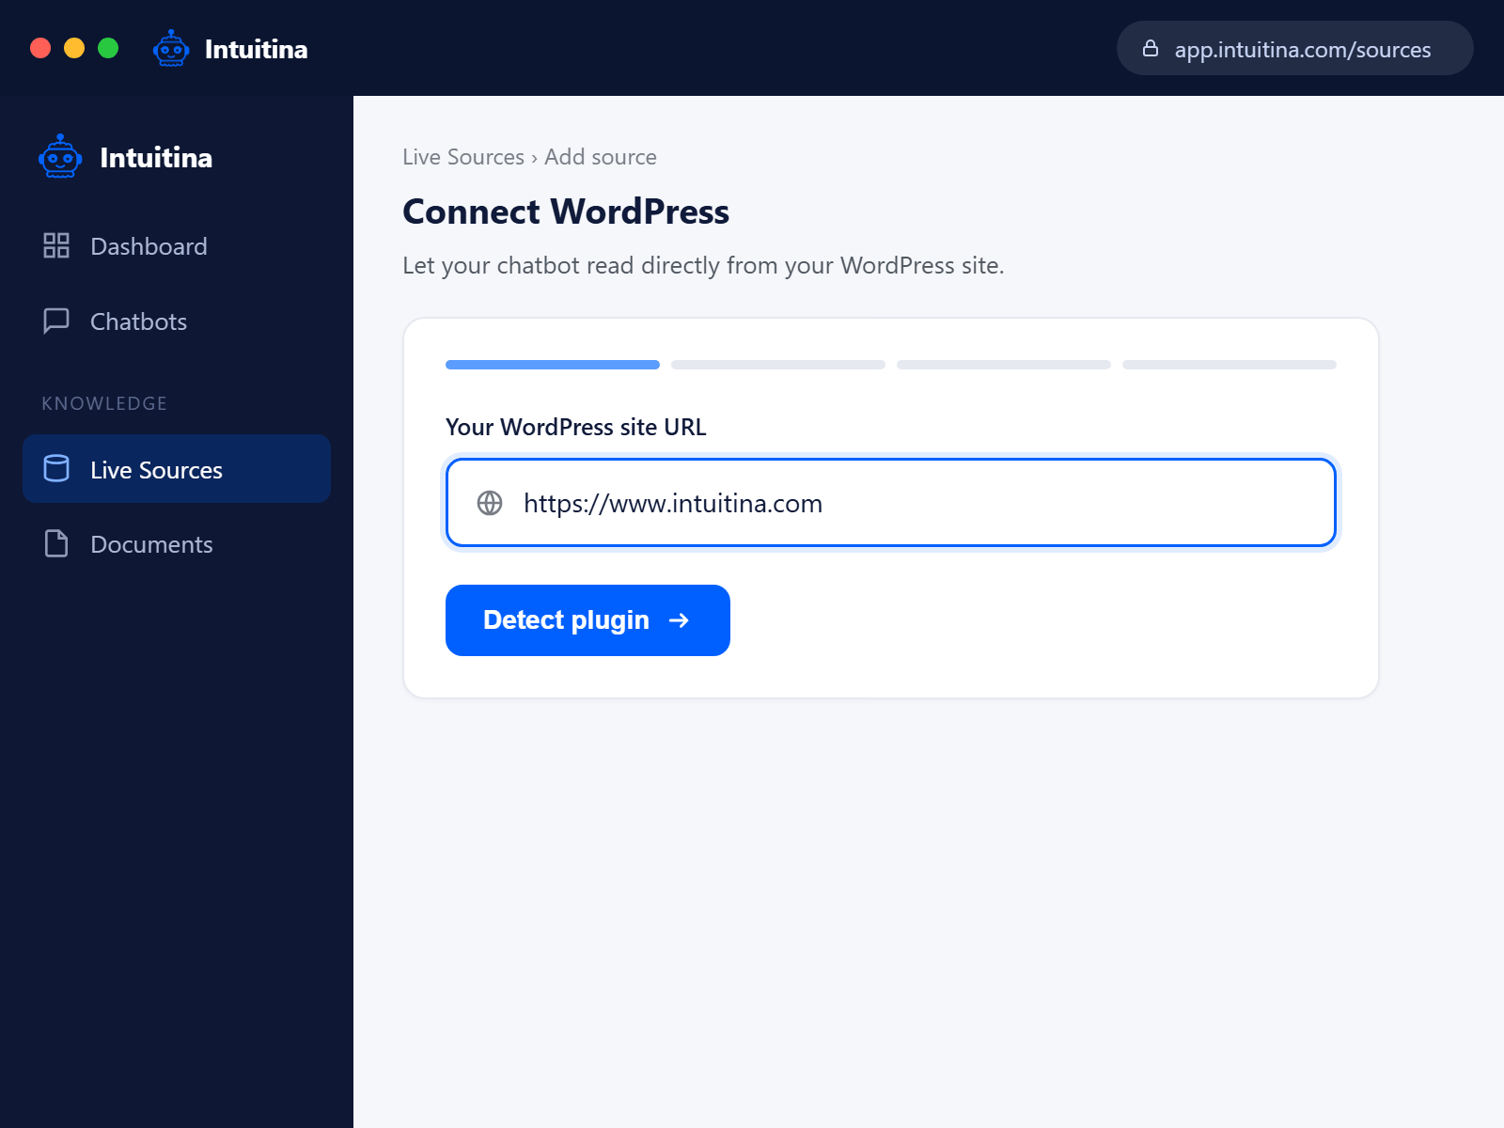Click the Intuitina title bar text
1504x1128 pixels.
click(x=257, y=49)
